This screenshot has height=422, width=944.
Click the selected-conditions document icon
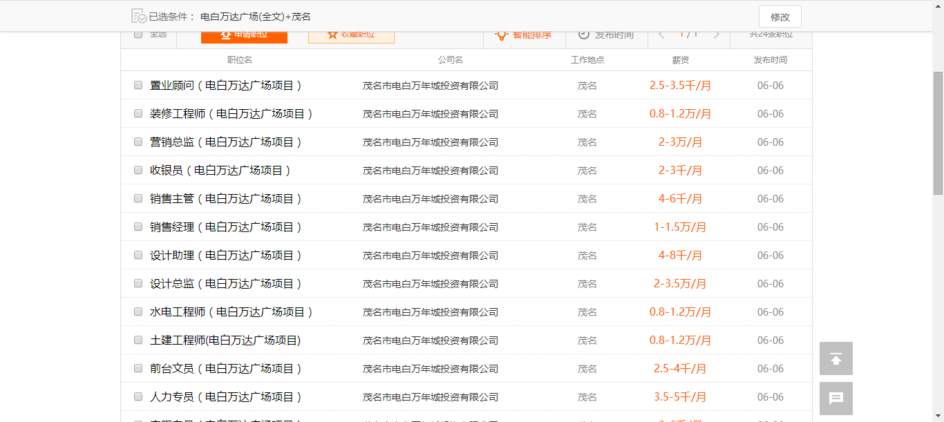pos(138,16)
